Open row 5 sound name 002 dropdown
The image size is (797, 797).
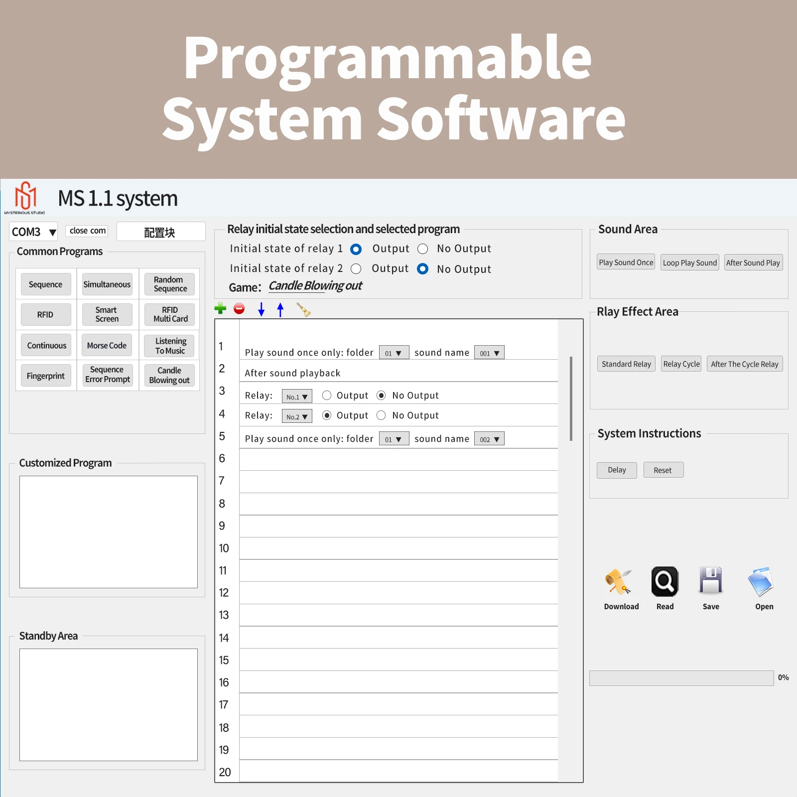click(x=489, y=439)
